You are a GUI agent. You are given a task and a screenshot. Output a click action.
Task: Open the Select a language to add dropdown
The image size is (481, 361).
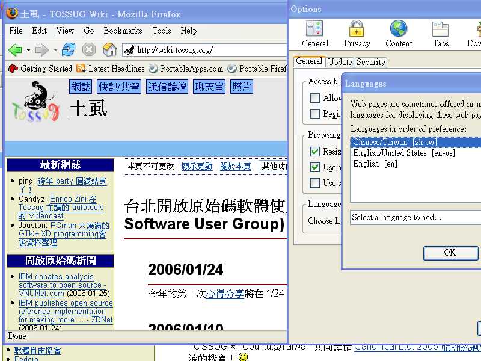pyautogui.click(x=415, y=217)
